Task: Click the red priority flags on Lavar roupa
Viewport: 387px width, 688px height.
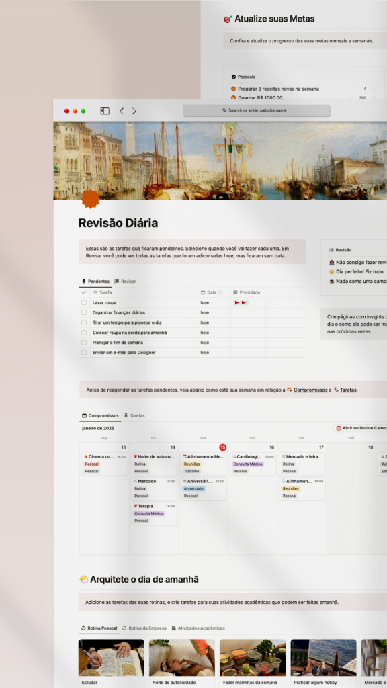Action: click(x=241, y=303)
